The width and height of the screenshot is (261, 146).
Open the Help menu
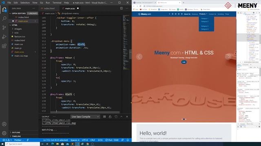click(x=66, y=3)
